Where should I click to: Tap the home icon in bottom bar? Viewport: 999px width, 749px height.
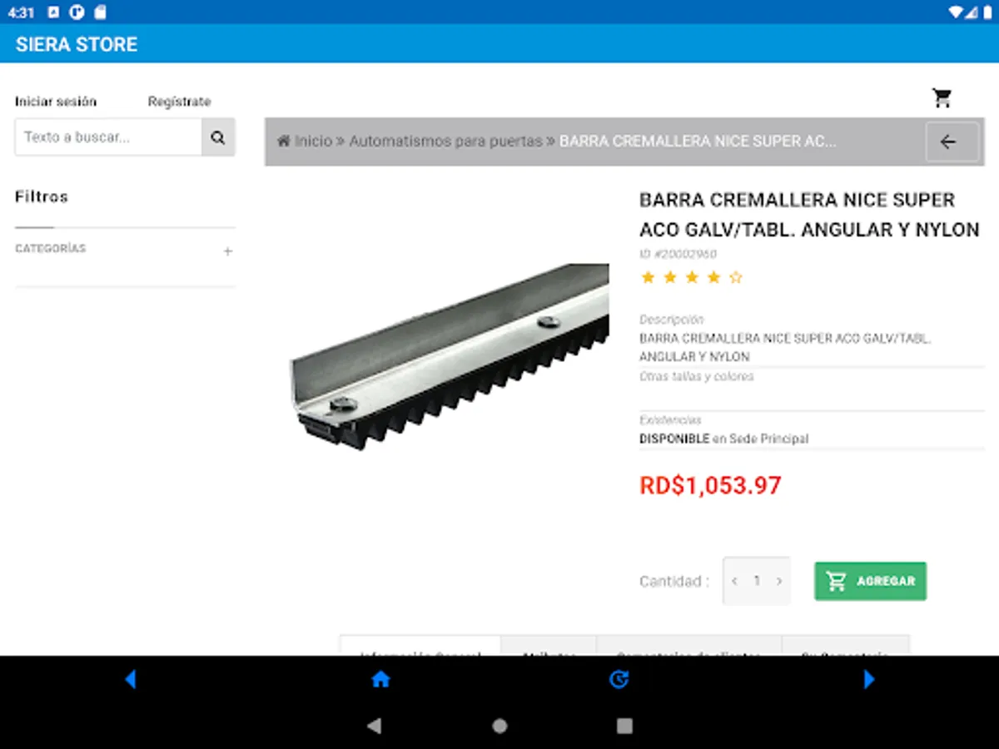(380, 680)
